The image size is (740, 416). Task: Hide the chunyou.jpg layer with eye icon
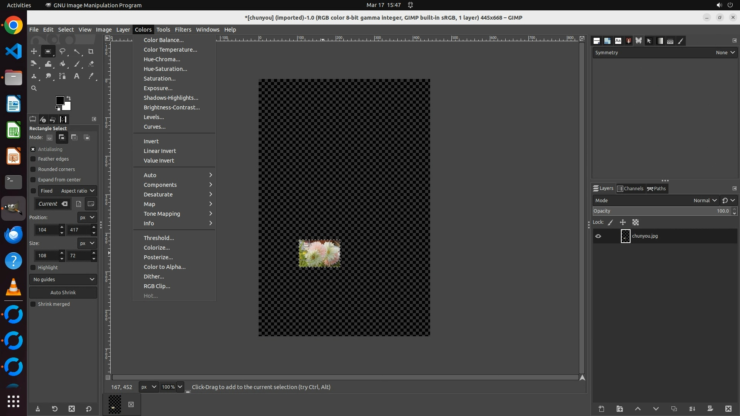point(598,236)
